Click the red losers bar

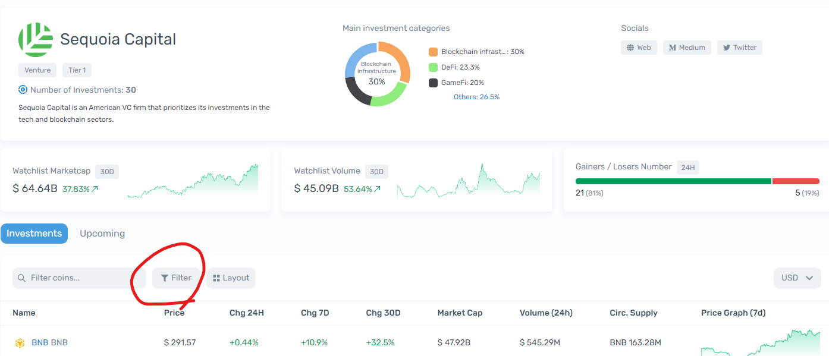pos(796,181)
